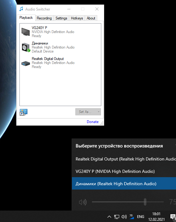Open the Action Center notifications icon

tap(173, 217)
